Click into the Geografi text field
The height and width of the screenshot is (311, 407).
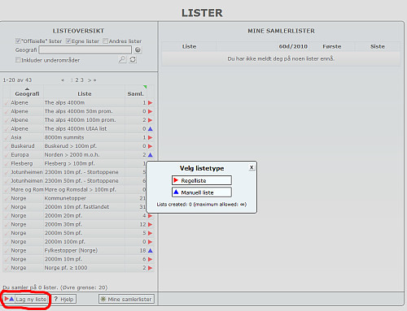pos(85,50)
